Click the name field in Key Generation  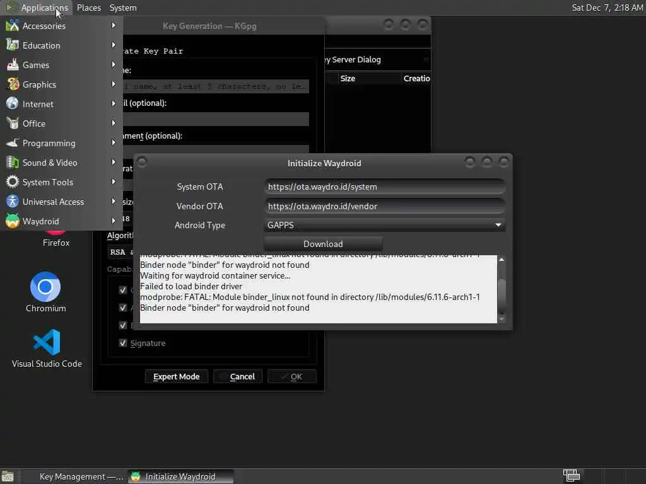[x=216, y=86]
